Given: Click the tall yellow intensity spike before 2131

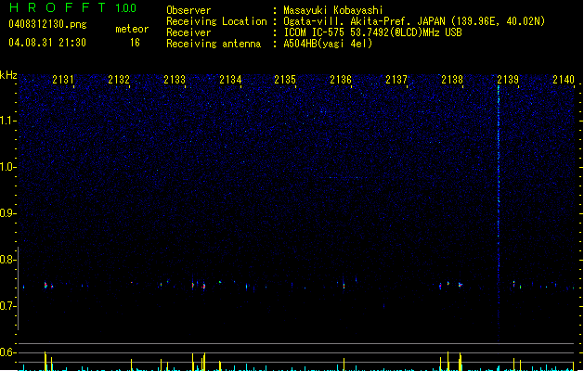Looking at the screenshot, I should pos(45,361).
